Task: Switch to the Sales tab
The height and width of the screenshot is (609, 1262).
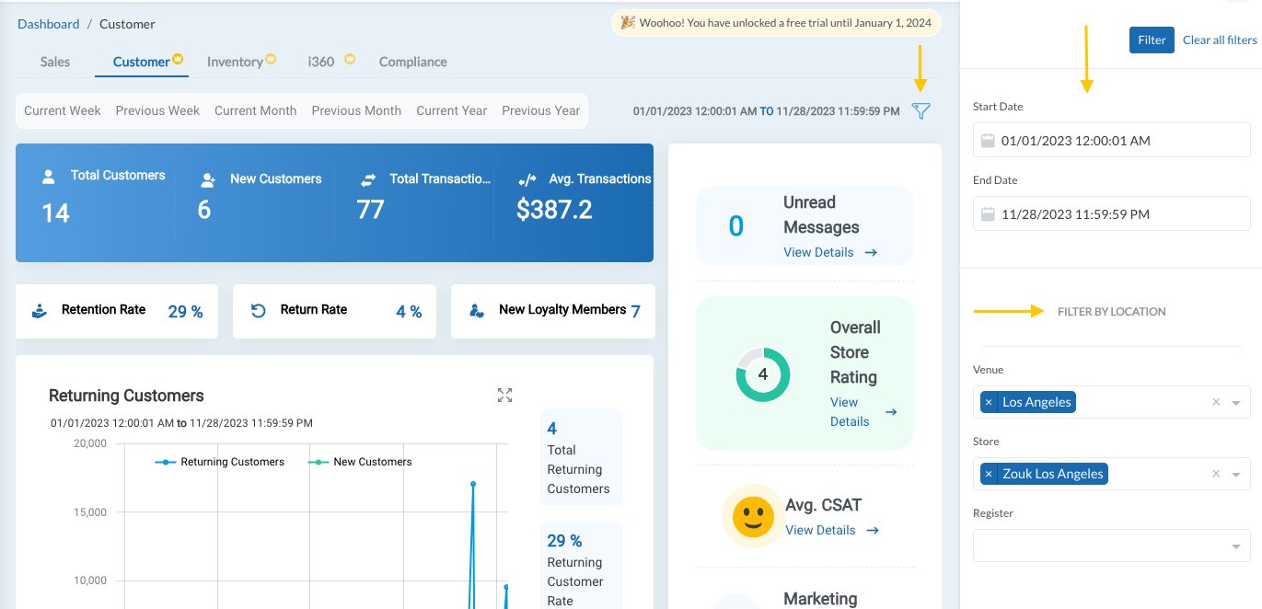Action: coord(55,62)
